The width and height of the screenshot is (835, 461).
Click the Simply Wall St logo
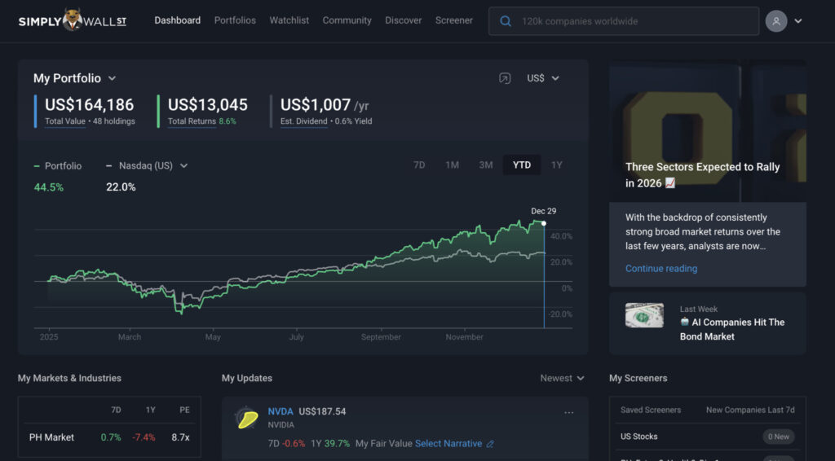click(x=72, y=20)
